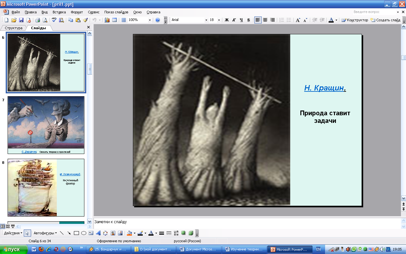Open the Автофигуры shapes menu

click(x=45, y=233)
